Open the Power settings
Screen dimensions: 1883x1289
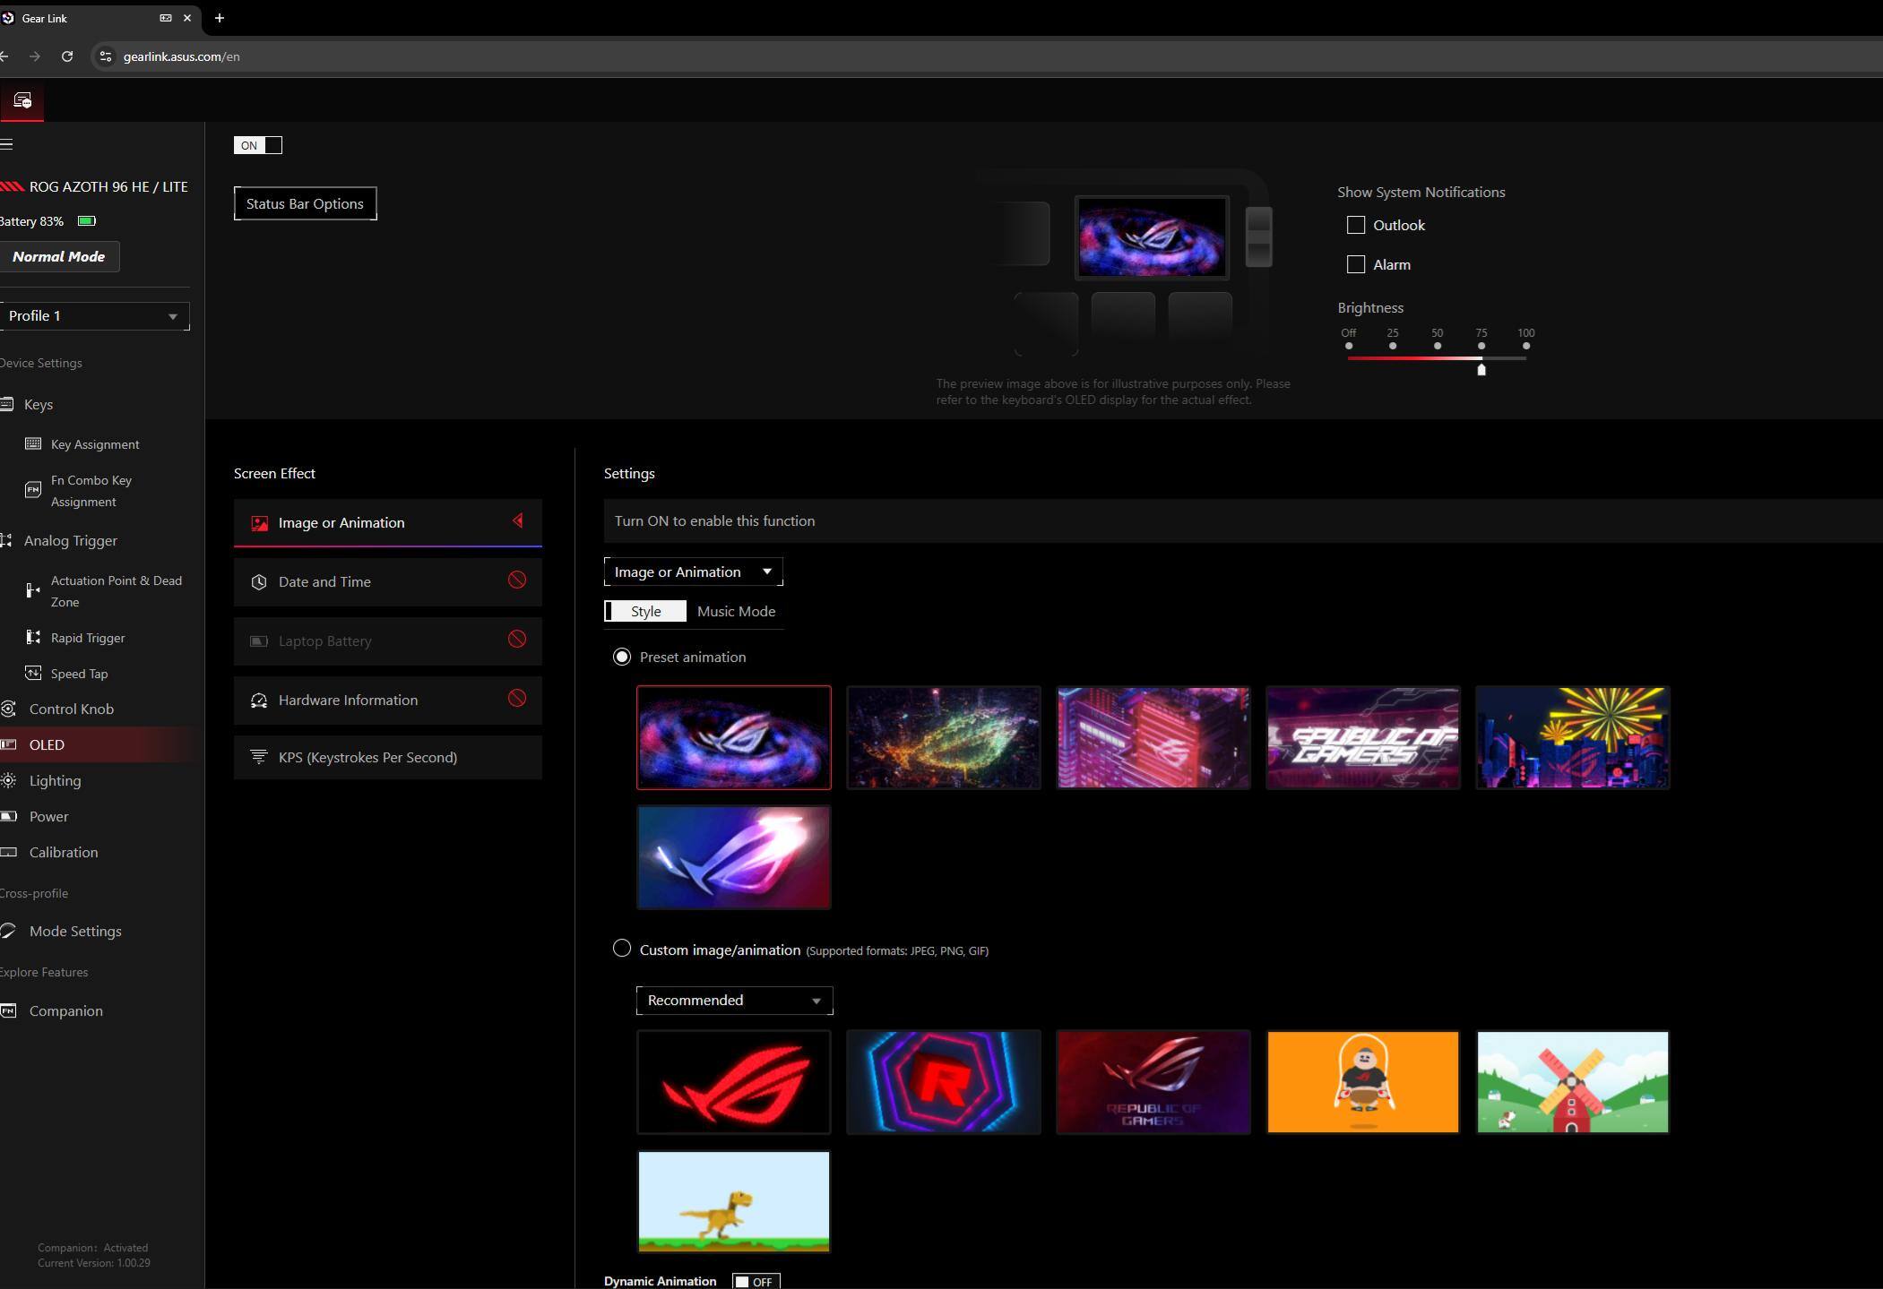click(48, 816)
